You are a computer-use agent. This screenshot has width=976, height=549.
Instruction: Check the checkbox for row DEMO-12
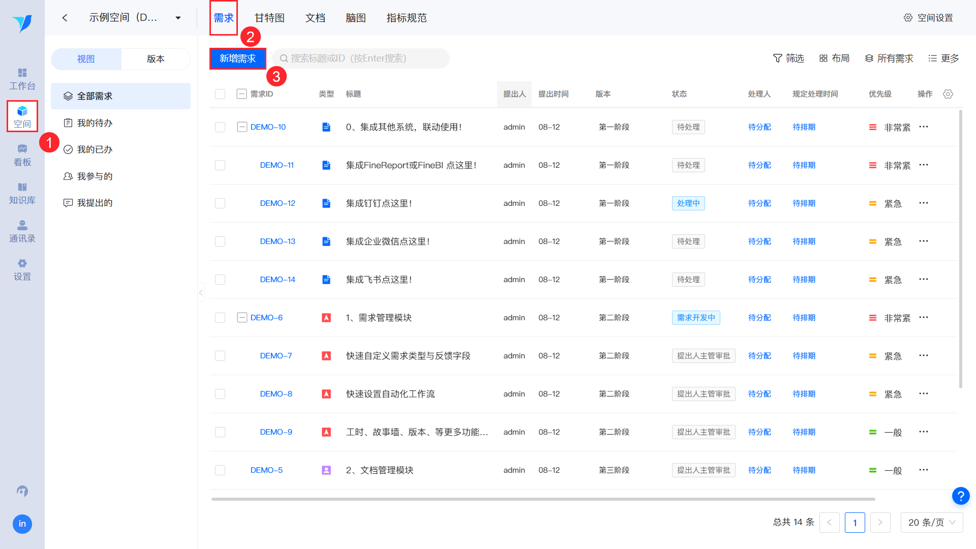click(x=220, y=203)
